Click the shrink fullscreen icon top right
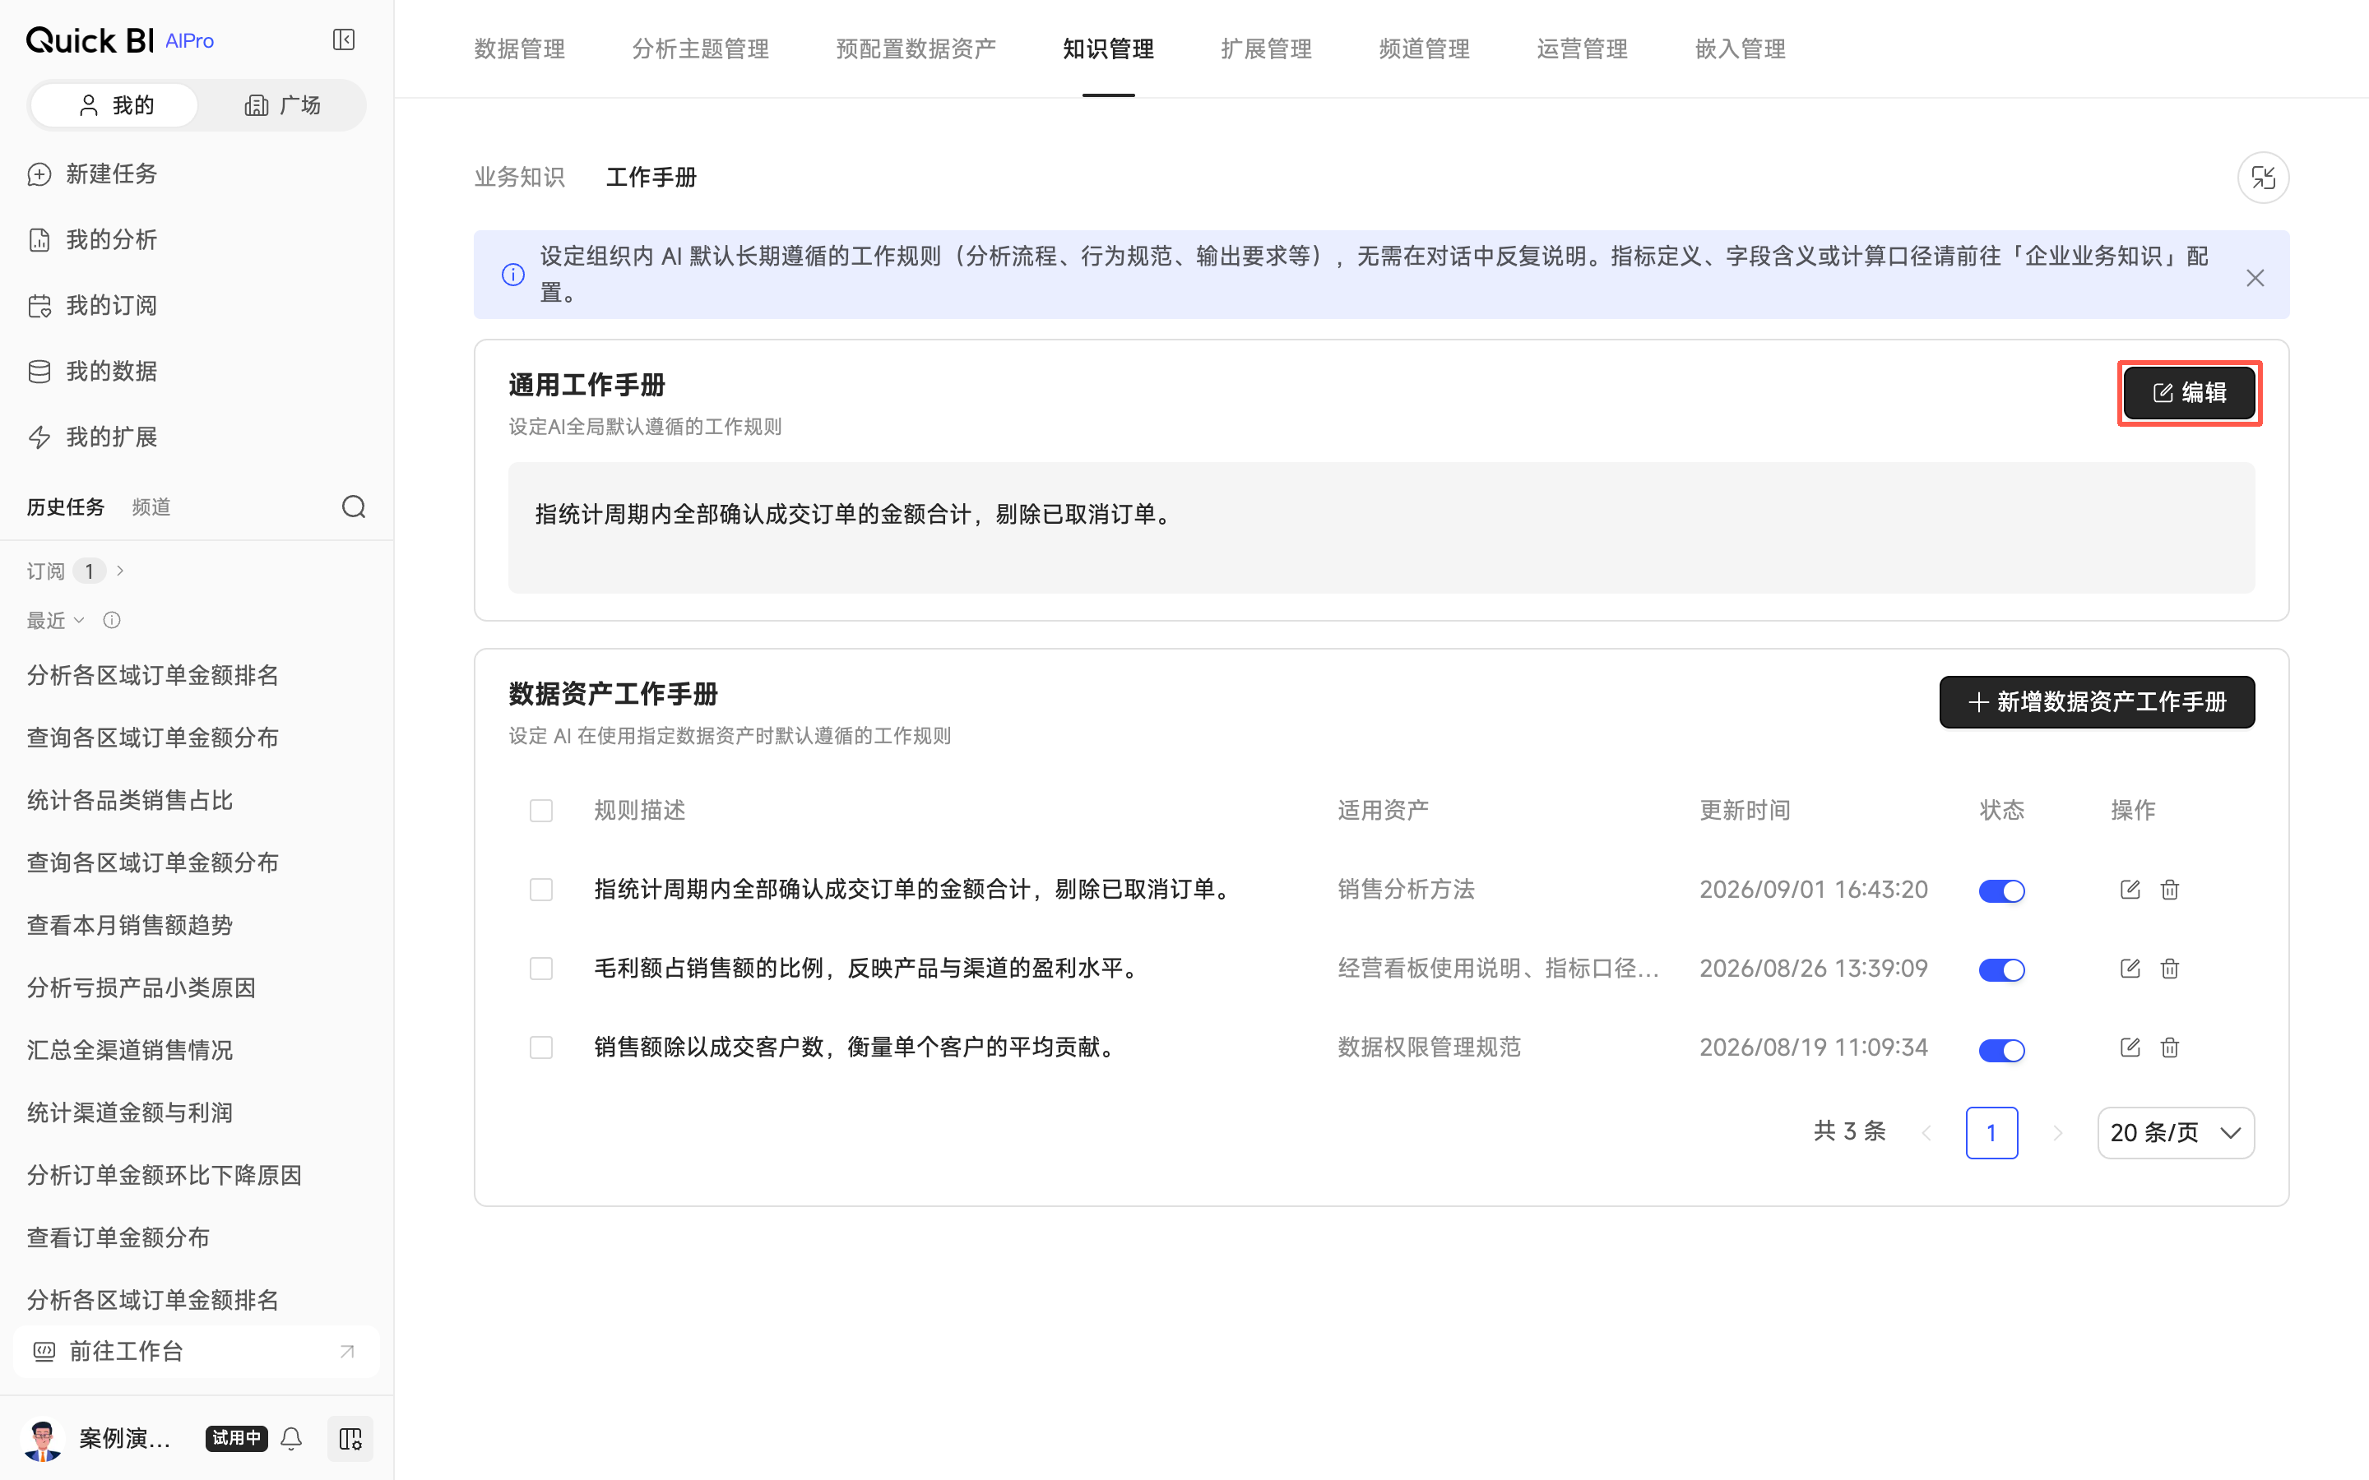 pyautogui.click(x=2262, y=177)
